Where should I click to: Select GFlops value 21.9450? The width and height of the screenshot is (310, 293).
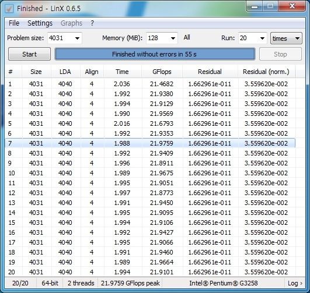click(x=162, y=203)
